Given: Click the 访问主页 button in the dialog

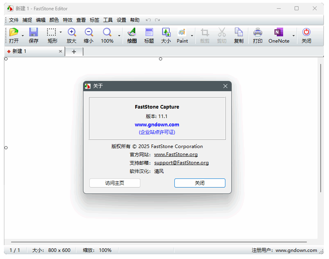Looking at the screenshot, I should tap(115, 183).
